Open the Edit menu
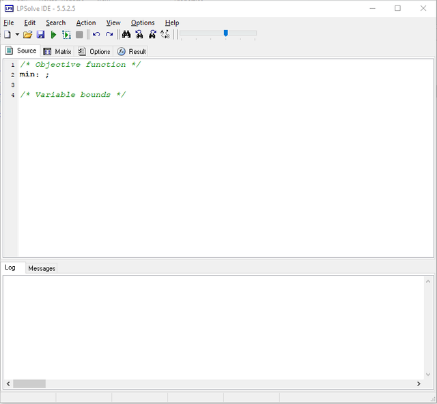The image size is (437, 404). pyautogui.click(x=30, y=23)
